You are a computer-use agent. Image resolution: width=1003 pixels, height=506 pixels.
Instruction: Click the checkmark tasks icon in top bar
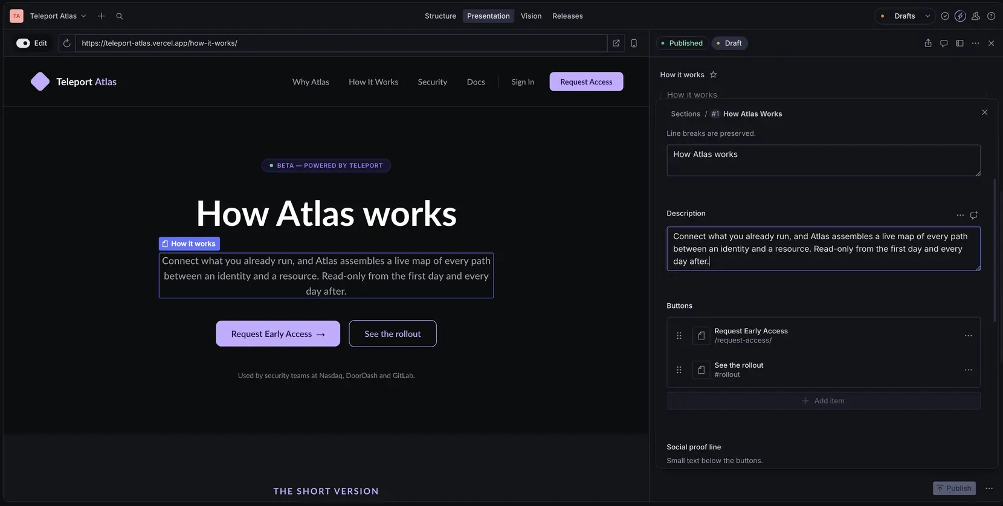pyautogui.click(x=945, y=16)
